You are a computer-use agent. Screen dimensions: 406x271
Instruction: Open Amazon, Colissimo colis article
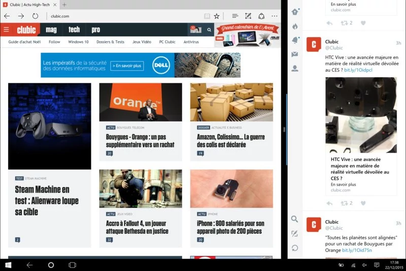coord(231,141)
